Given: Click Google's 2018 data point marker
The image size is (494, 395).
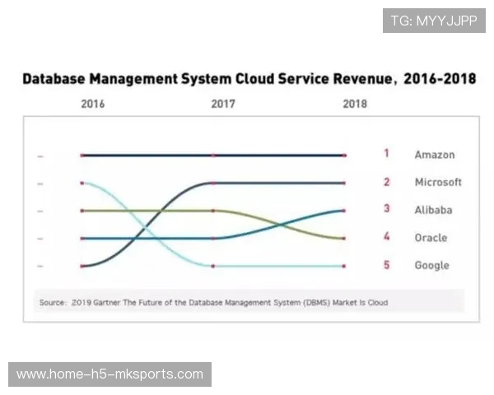Looking at the screenshot, I should (344, 266).
